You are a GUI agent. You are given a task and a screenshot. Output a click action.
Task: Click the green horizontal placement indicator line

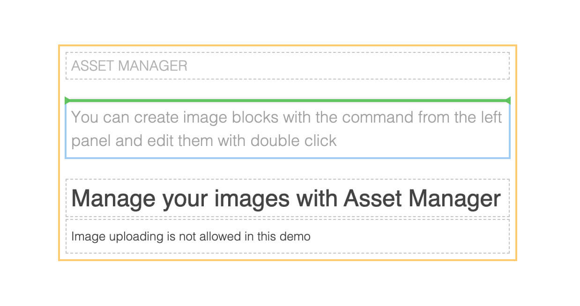(288, 100)
